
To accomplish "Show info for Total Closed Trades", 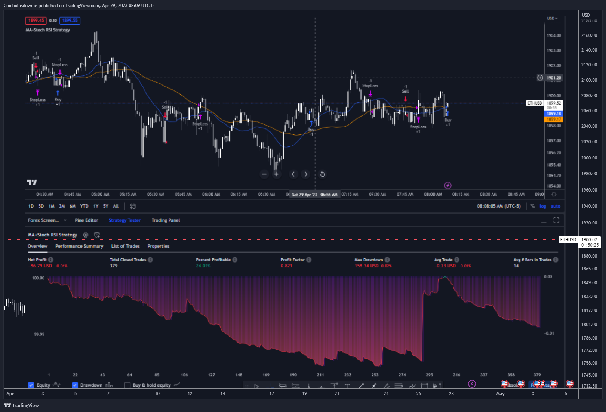I will pyautogui.click(x=150, y=260).
